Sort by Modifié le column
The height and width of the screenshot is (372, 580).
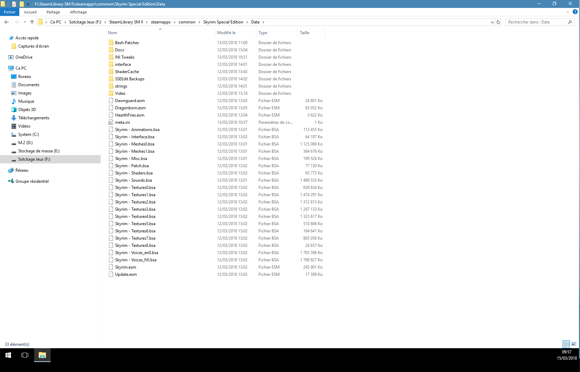coord(226,33)
